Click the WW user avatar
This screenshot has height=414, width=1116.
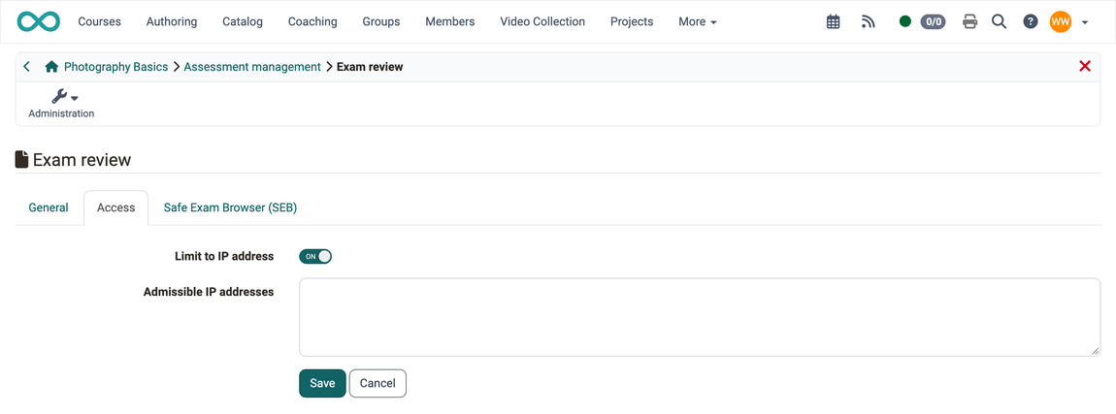(x=1061, y=22)
